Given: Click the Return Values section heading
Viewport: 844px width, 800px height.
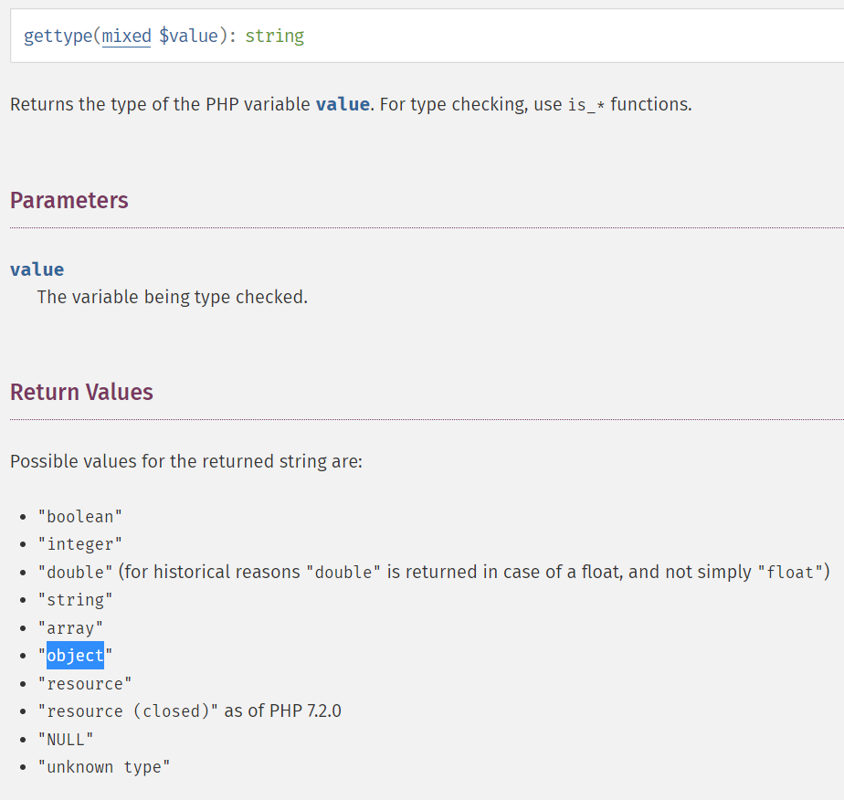Looking at the screenshot, I should [81, 393].
